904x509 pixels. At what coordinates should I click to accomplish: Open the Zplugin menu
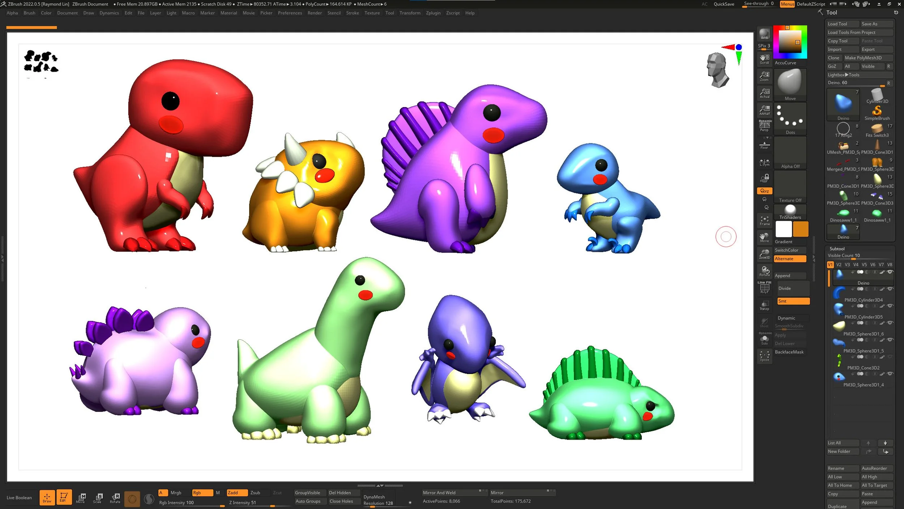click(x=433, y=13)
